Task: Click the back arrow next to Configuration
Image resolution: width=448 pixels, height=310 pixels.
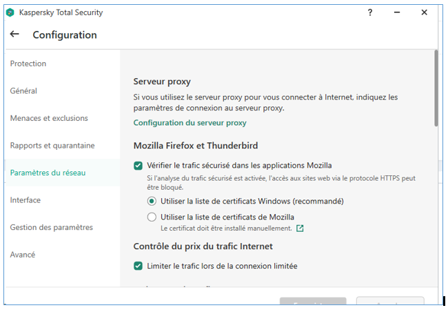Action: (15, 35)
